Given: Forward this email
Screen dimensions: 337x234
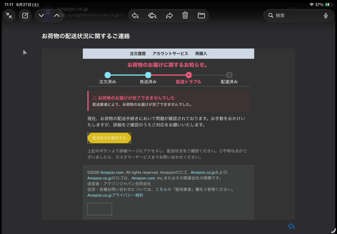Looking at the screenshot, I should tap(169, 16).
